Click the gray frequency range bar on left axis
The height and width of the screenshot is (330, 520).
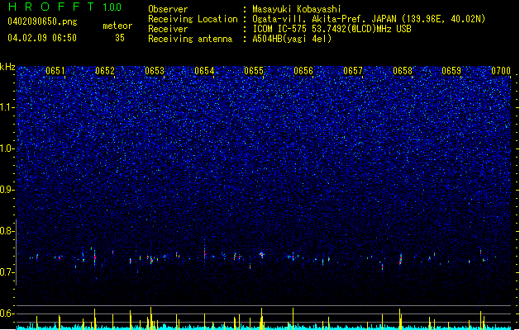click(17, 252)
